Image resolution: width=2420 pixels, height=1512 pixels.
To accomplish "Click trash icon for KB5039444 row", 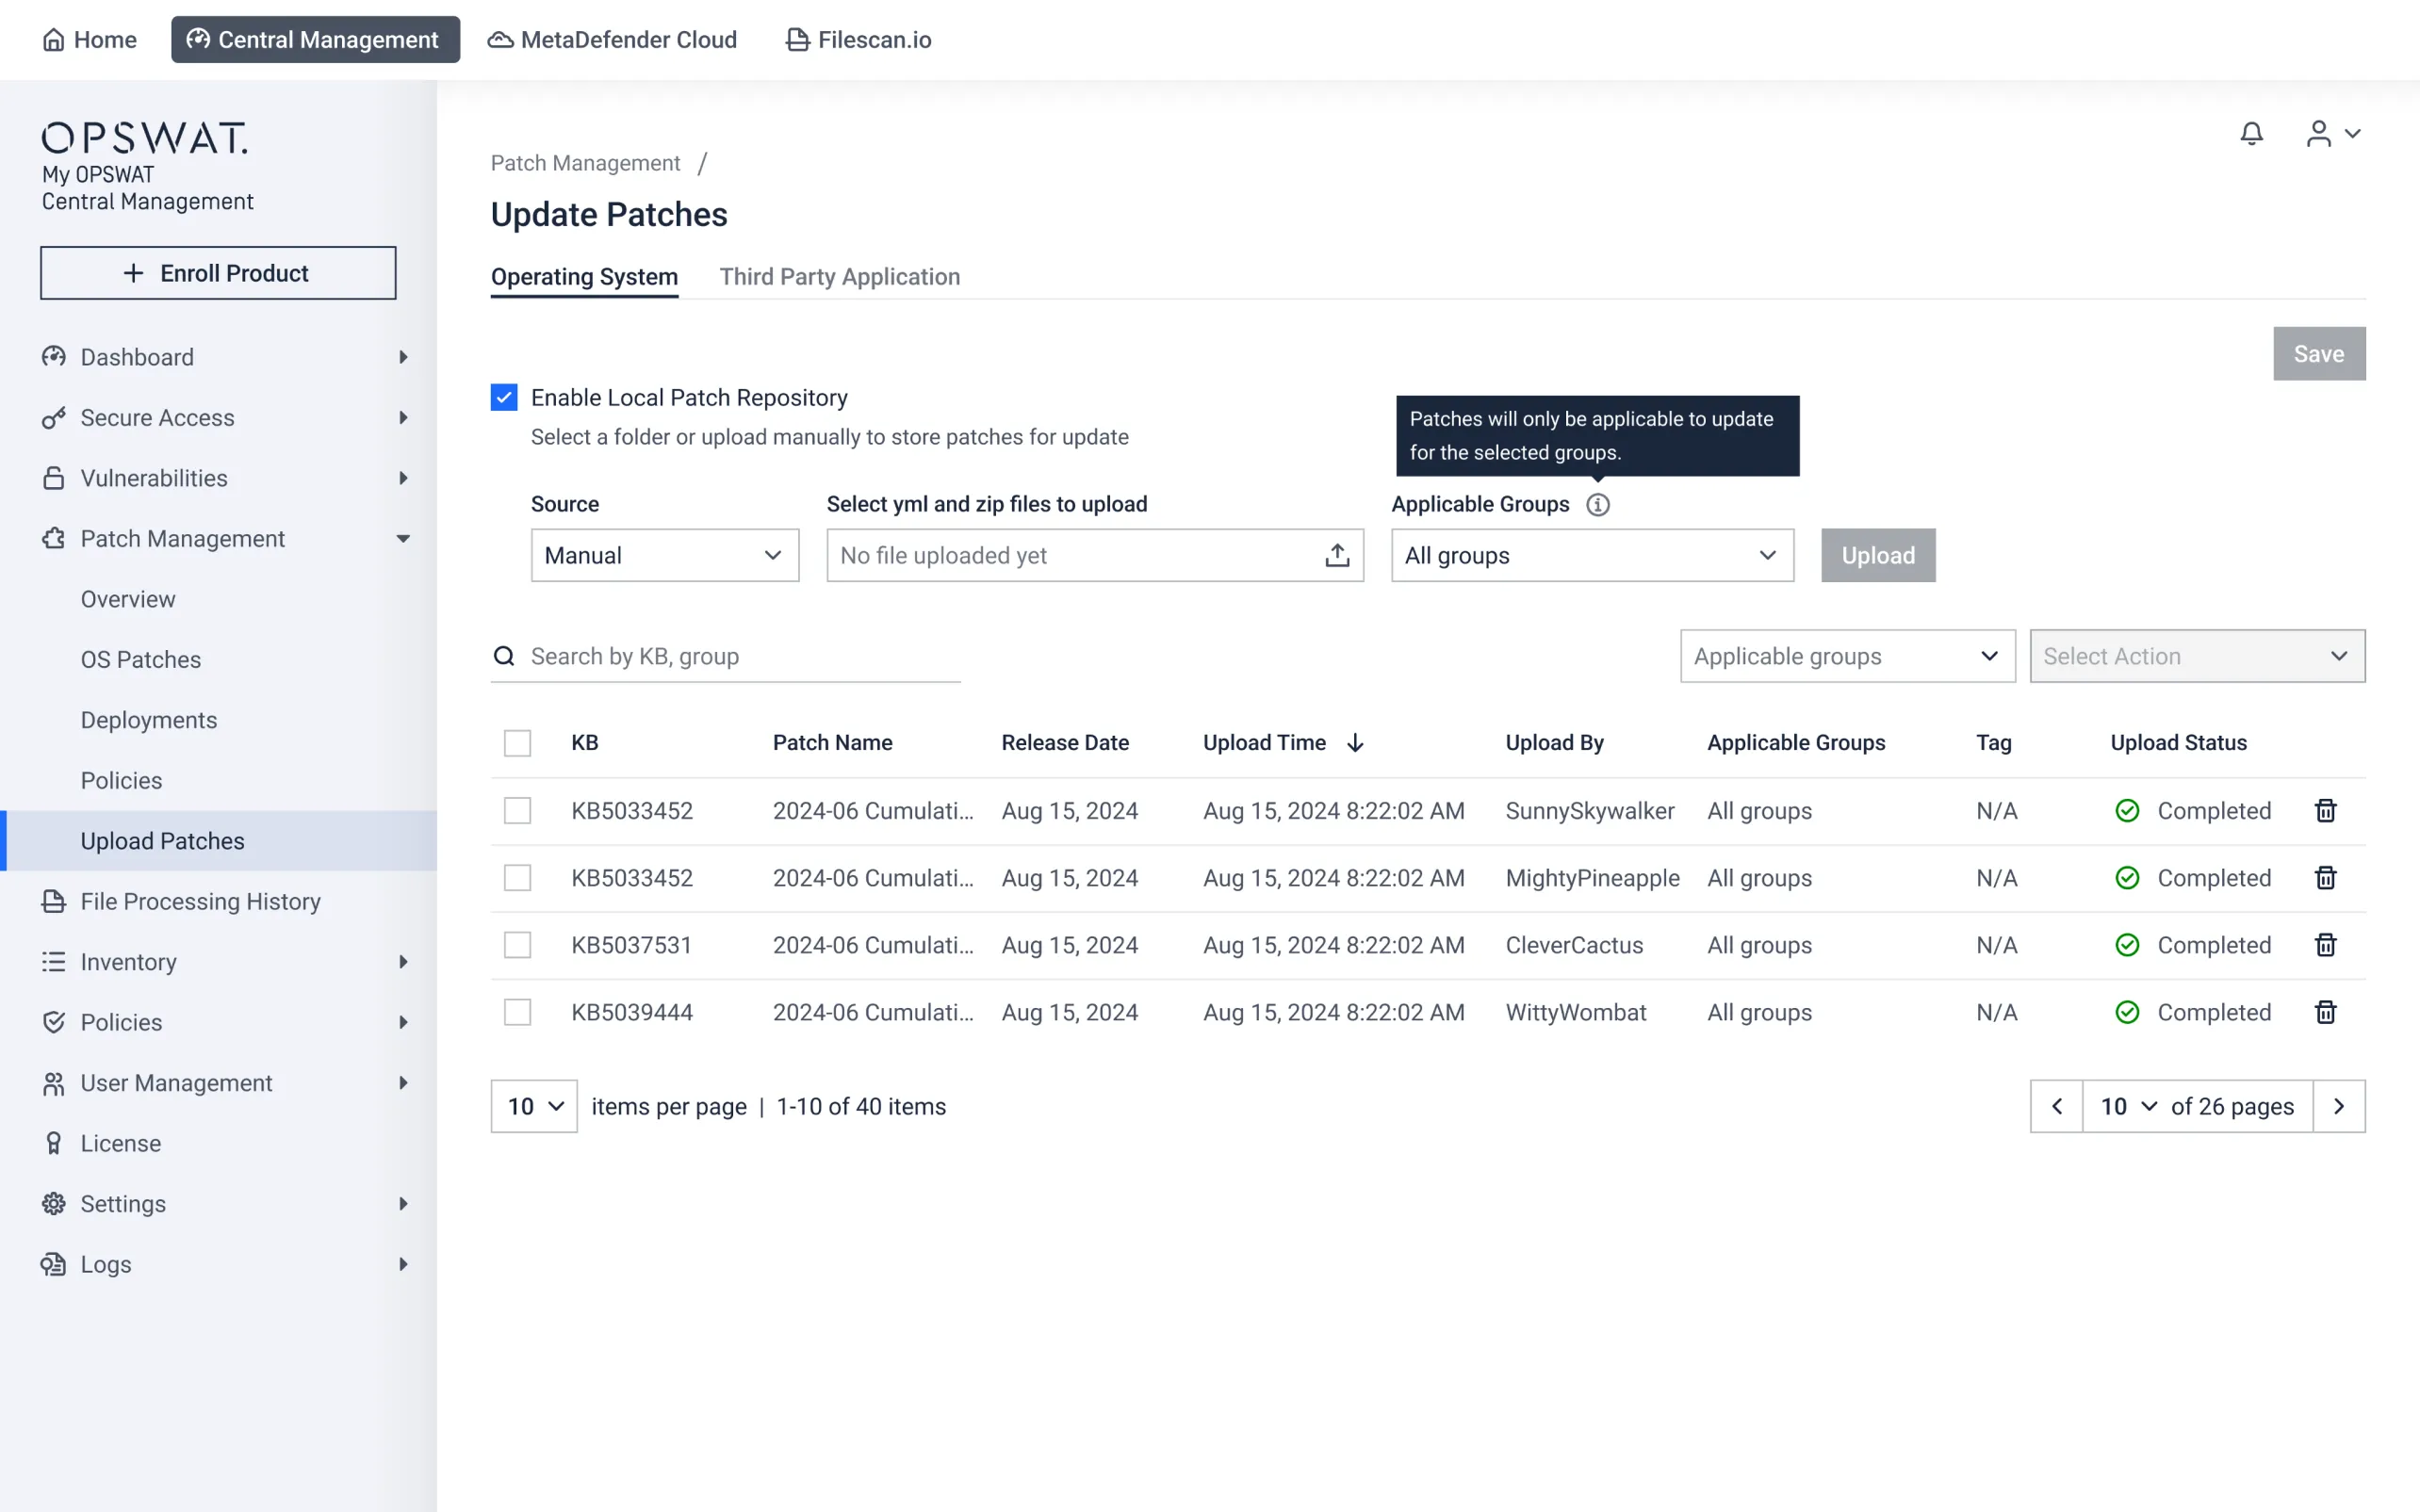I will [2325, 1012].
